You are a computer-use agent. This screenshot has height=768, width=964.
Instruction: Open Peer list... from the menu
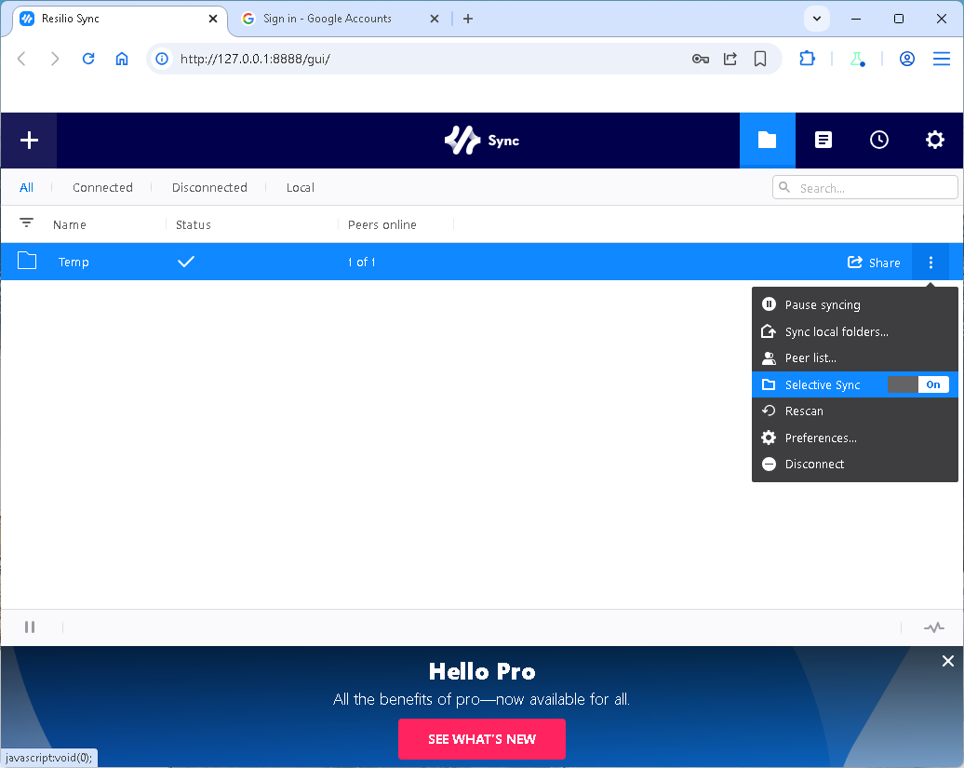[x=854, y=357]
